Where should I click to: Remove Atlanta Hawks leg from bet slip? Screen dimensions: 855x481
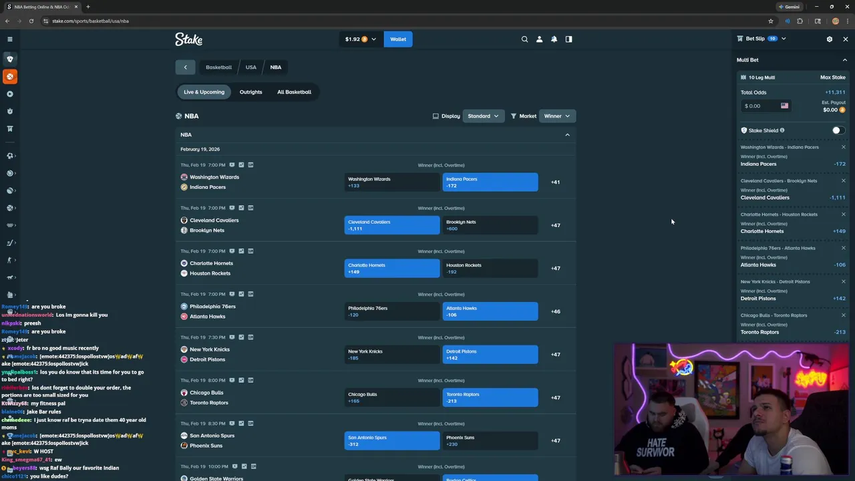pyautogui.click(x=843, y=248)
